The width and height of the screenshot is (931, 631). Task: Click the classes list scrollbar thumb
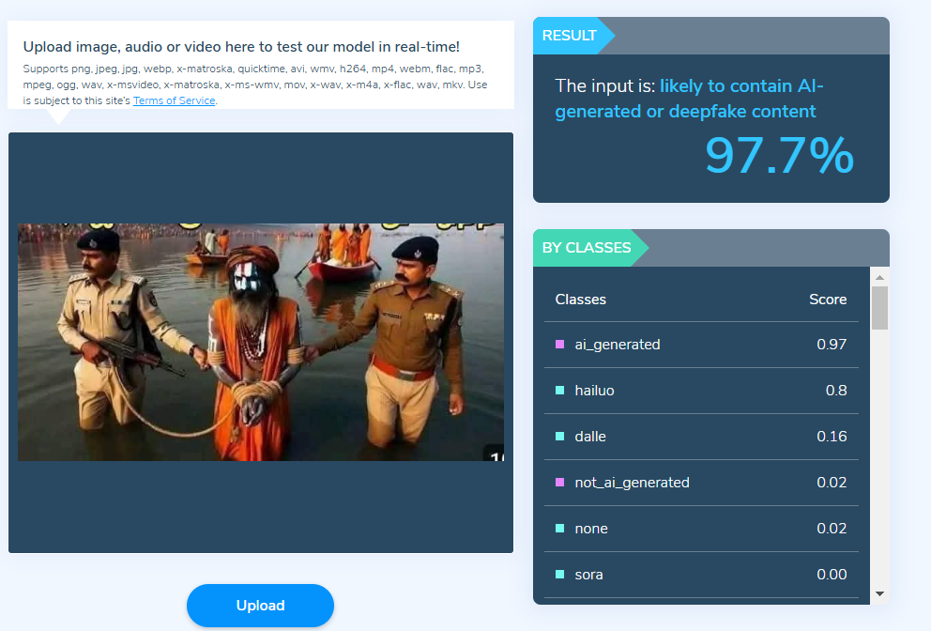point(880,308)
